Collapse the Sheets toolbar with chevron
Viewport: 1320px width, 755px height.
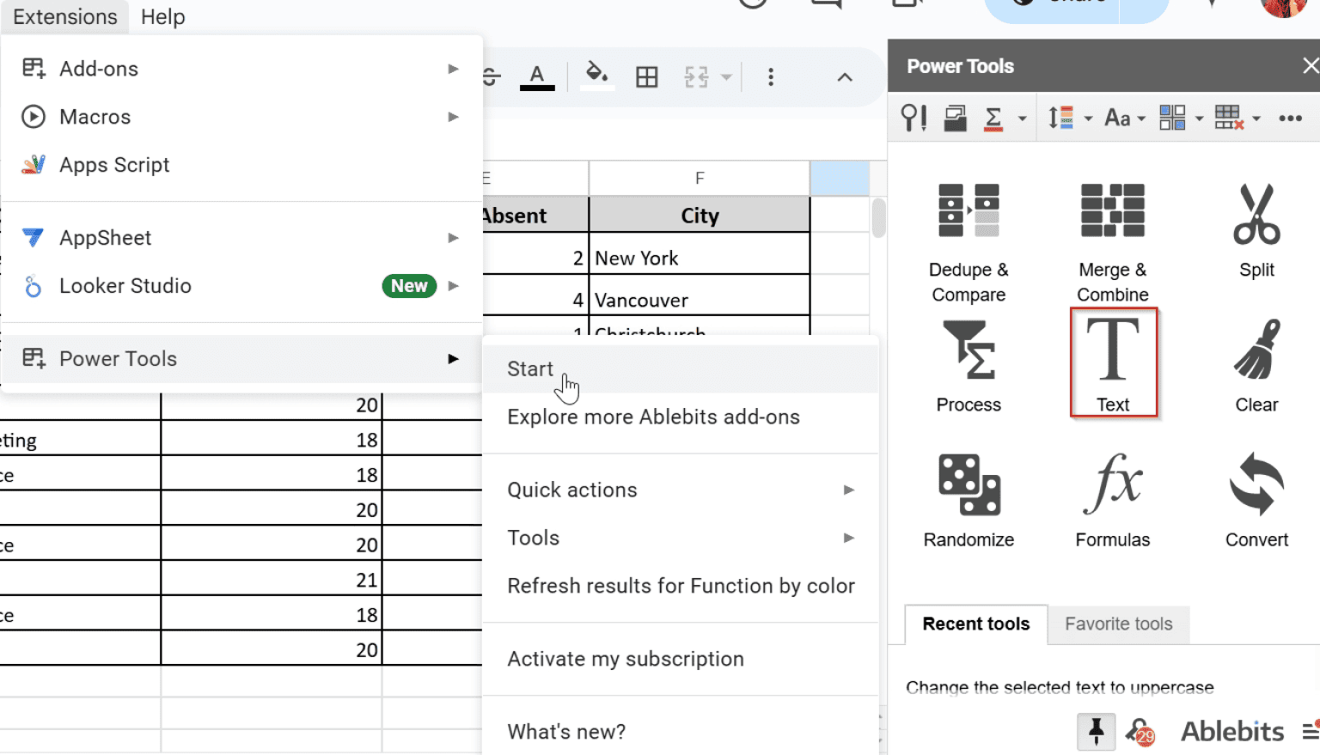point(845,77)
